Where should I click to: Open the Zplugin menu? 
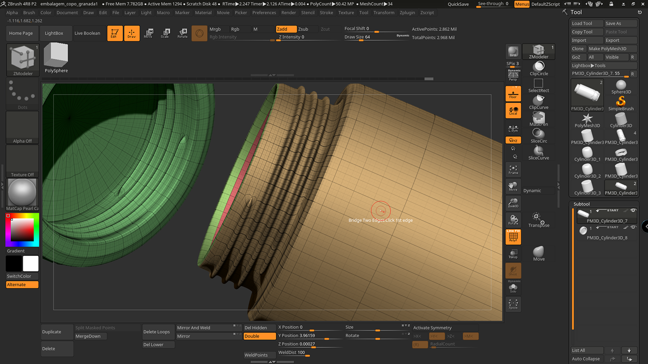pyautogui.click(x=407, y=12)
